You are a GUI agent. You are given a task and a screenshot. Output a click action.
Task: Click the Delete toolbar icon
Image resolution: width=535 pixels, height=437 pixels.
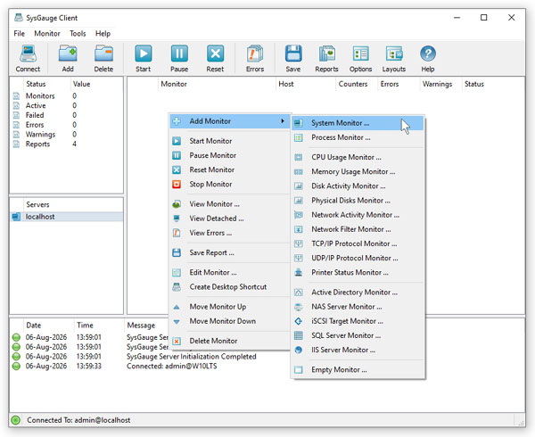tap(103, 58)
